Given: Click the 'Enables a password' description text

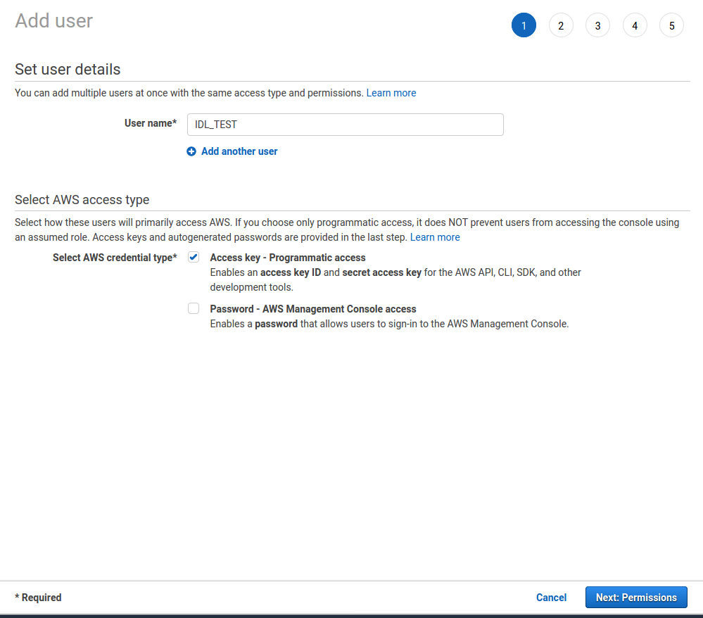Looking at the screenshot, I should [389, 324].
